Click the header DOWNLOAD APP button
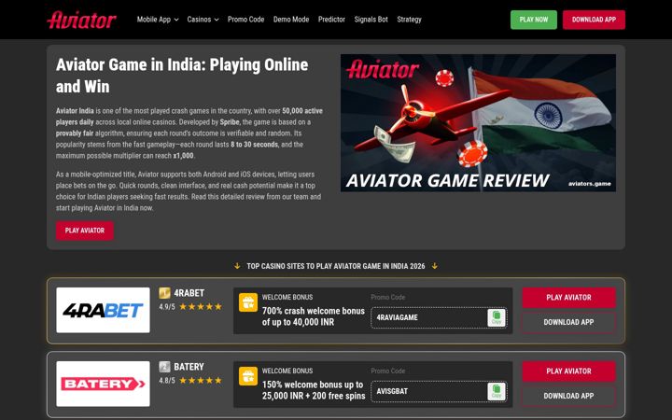The image size is (672, 420). (x=594, y=20)
